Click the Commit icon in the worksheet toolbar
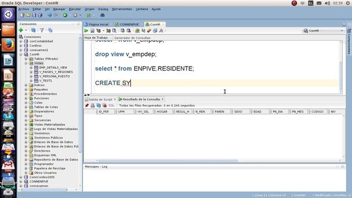Screen dimensions: 352x198 click(x=123, y=31)
